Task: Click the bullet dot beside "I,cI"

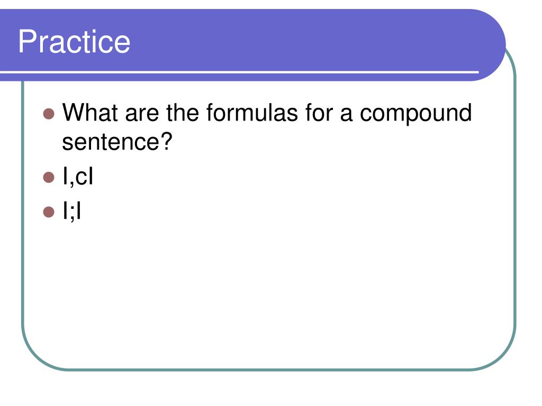Action: click(49, 178)
